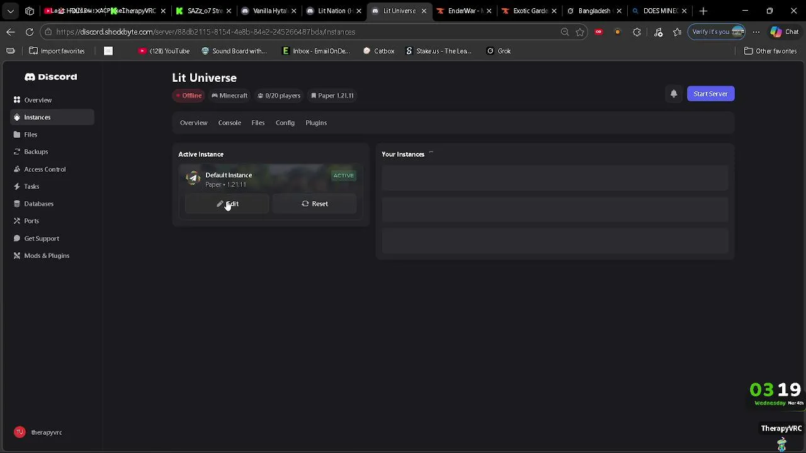Open browser extensions puzzle icon

point(637,31)
